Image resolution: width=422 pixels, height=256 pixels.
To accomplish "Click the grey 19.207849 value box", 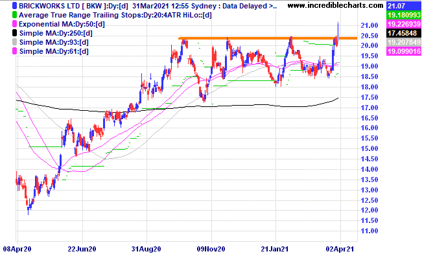I will [403, 42].
